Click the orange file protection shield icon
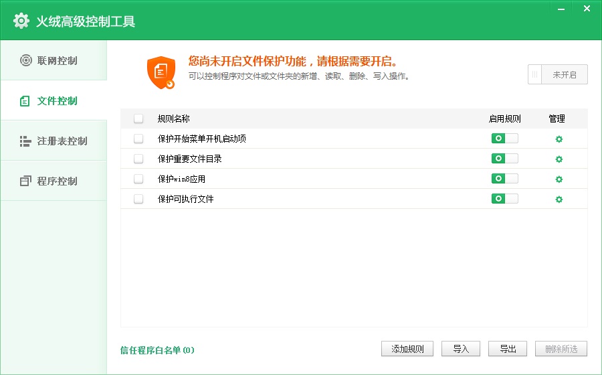The image size is (602, 375). [x=161, y=72]
